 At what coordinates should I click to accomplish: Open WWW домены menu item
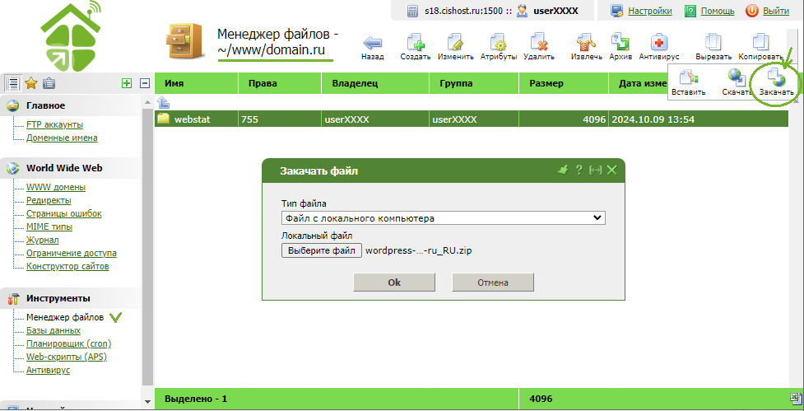pyautogui.click(x=55, y=187)
